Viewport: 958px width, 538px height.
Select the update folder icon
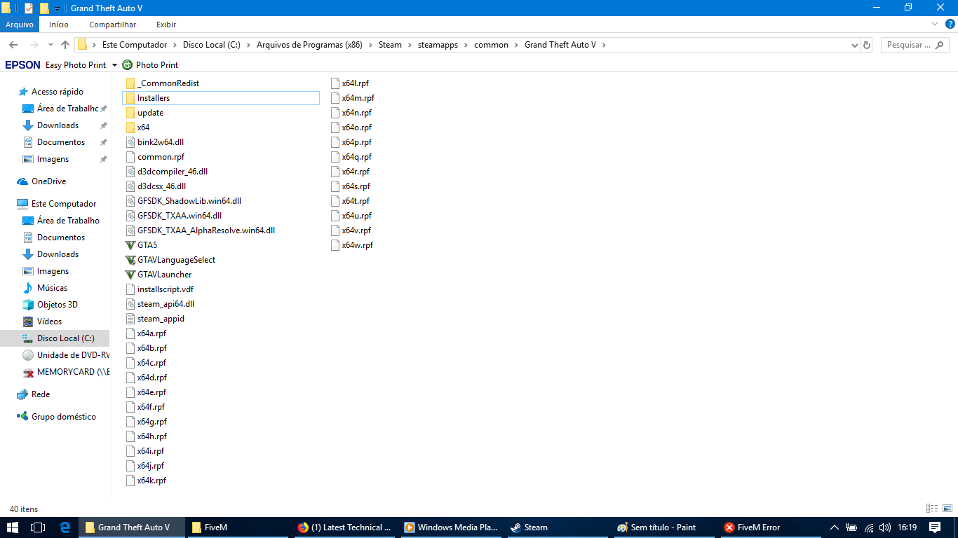tap(130, 113)
